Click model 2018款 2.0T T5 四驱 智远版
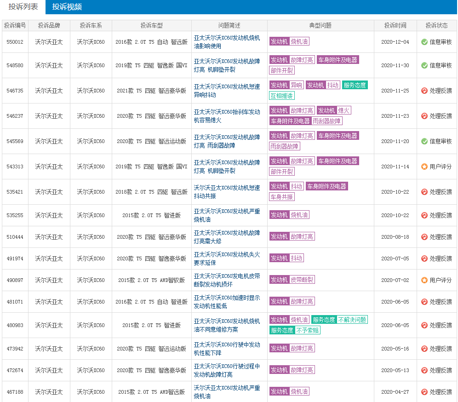This screenshot has height=402, width=458. (151, 192)
